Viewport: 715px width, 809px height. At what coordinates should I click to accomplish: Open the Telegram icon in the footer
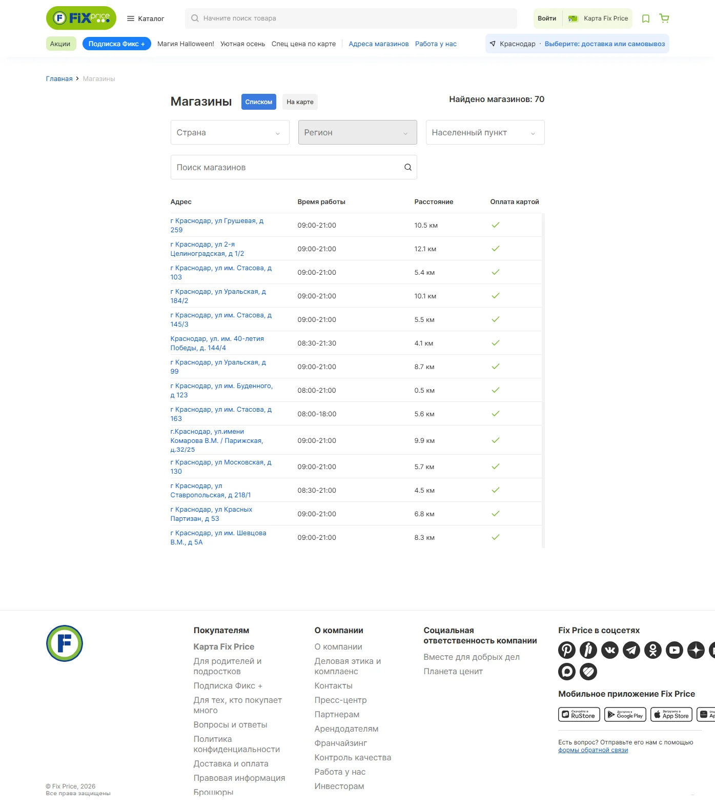631,650
